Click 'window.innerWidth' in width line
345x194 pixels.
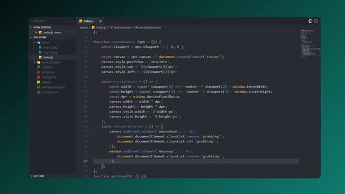[x=250, y=87]
